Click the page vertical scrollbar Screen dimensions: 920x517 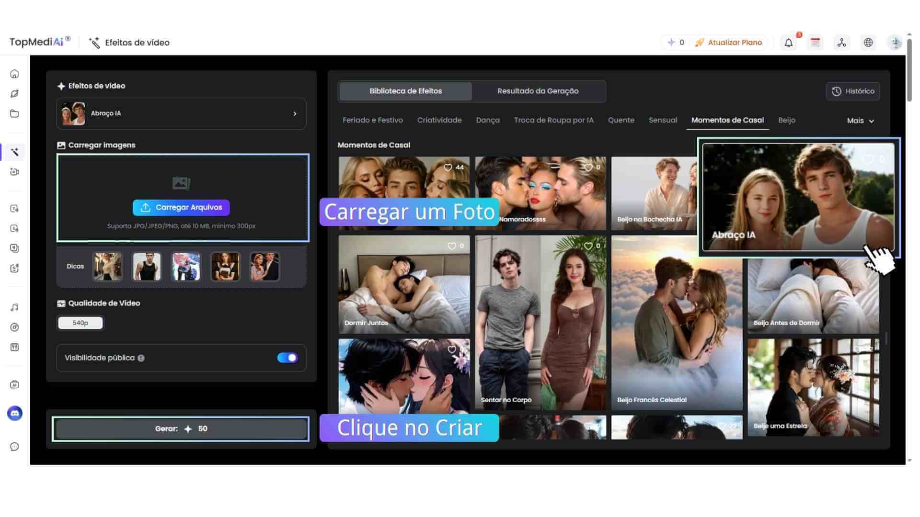tap(909, 69)
